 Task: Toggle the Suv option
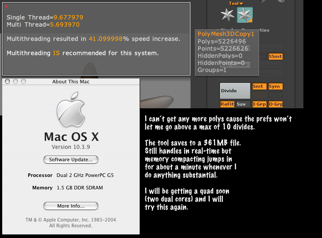point(243,104)
